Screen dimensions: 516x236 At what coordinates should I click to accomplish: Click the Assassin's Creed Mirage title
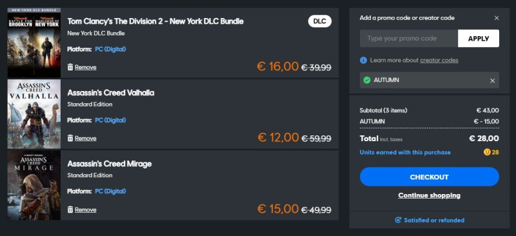point(110,164)
